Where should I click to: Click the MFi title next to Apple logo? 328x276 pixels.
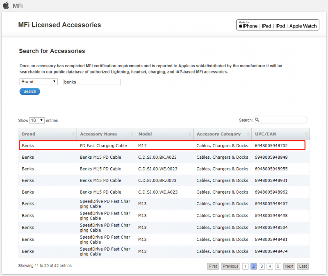[x=18, y=6]
